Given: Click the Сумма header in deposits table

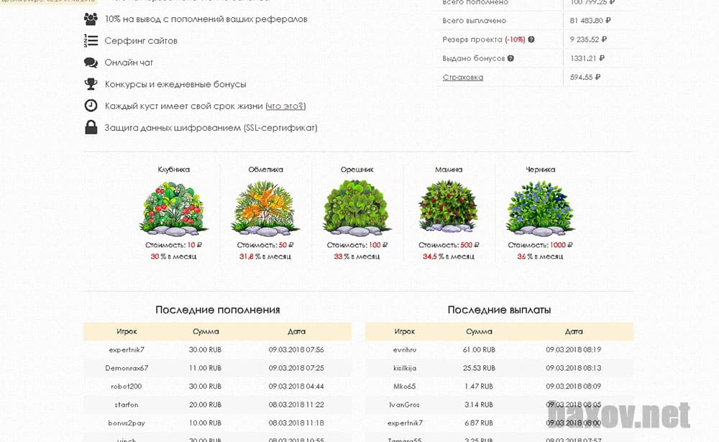Looking at the screenshot, I should 206,331.
